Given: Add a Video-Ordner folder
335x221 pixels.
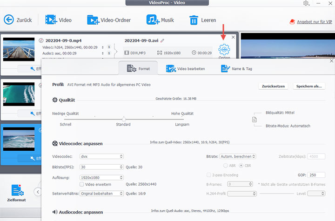Looking at the screenshot, I should 93,20.
